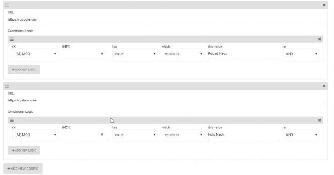Click the Add New Config button
This screenshot has height=175, width=334.
[x=23, y=169]
